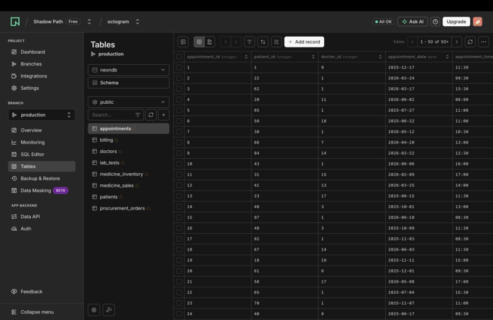Open Data API section
Viewport: 493px width, 320px height.
click(42, 217)
